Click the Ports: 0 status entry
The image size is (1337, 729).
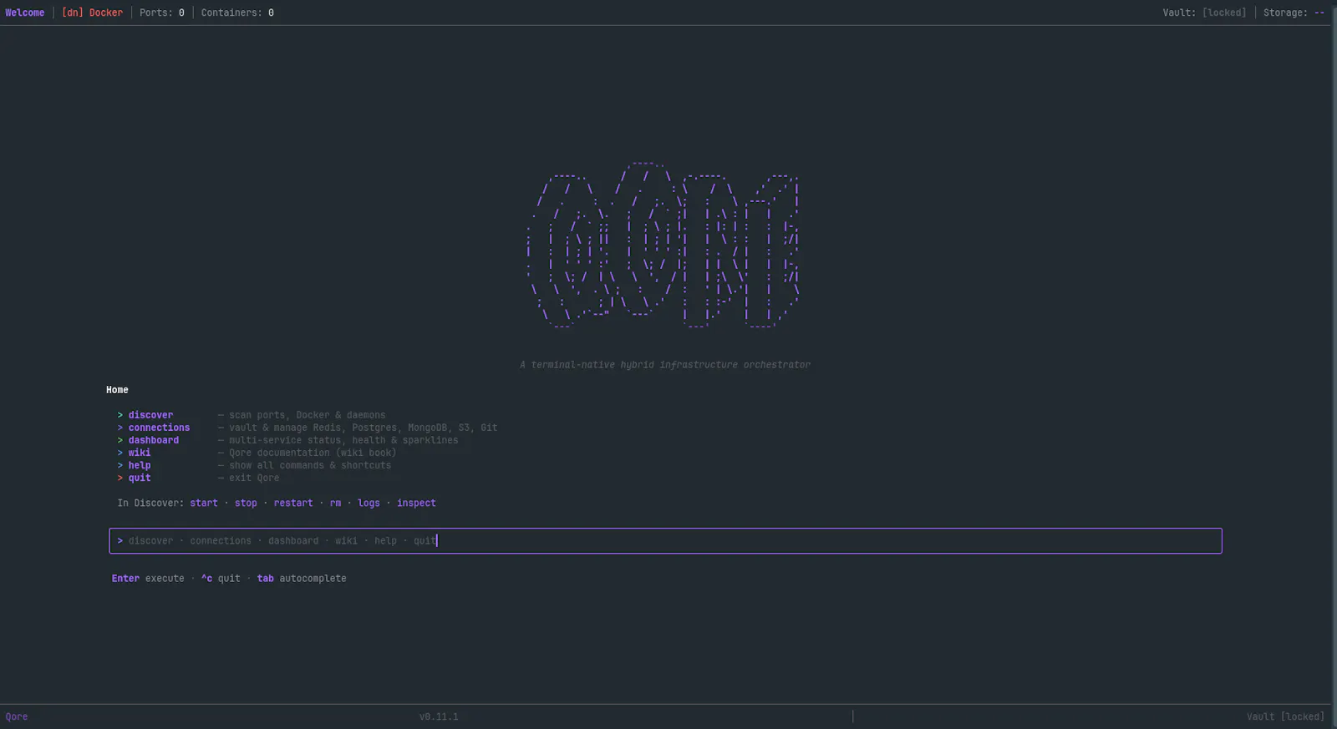coord(162,13)
